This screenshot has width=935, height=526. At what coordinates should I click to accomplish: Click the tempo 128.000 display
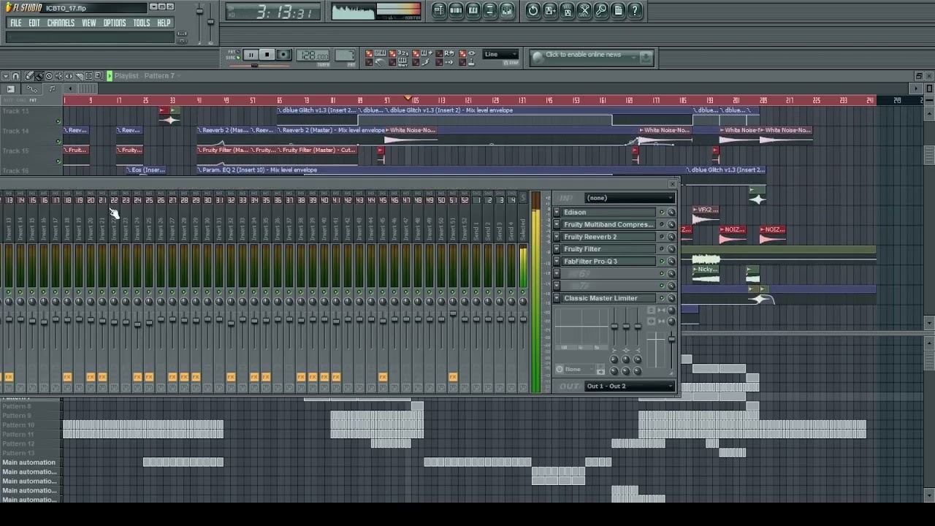313,56
